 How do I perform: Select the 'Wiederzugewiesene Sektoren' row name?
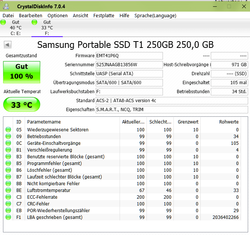click(58, 129)
